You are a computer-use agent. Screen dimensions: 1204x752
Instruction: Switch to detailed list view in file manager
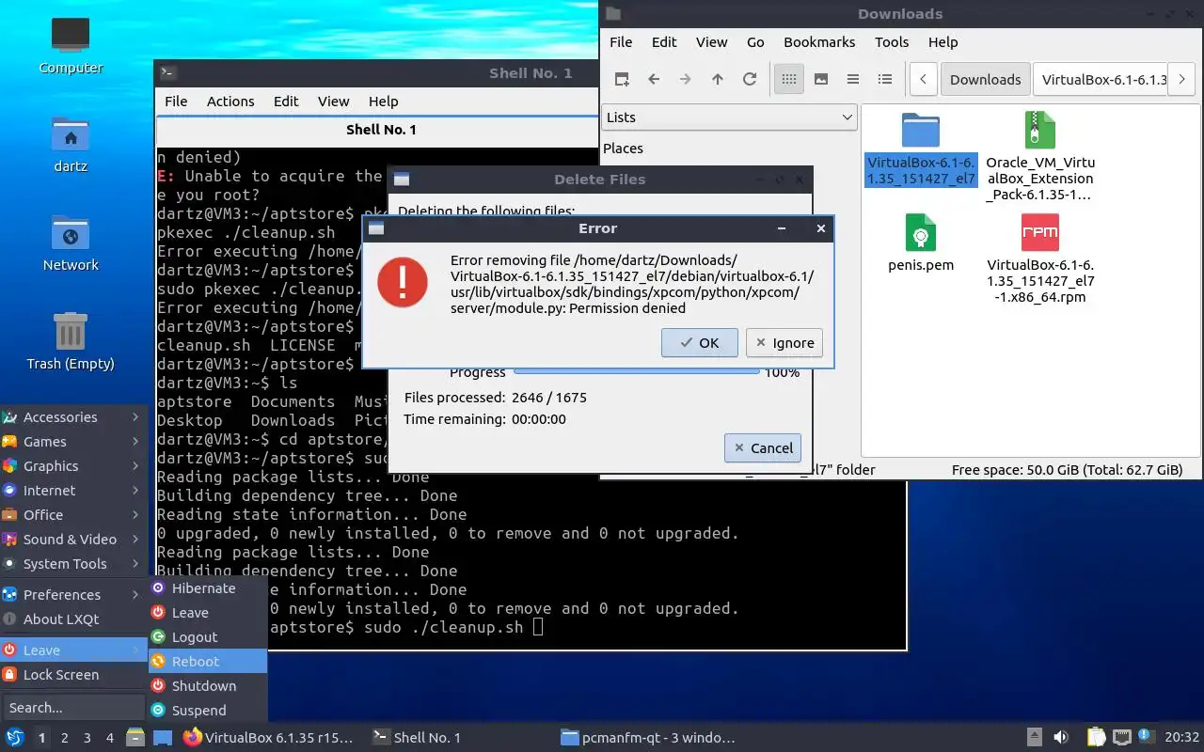pyautogui.click(x=885, y=80)
